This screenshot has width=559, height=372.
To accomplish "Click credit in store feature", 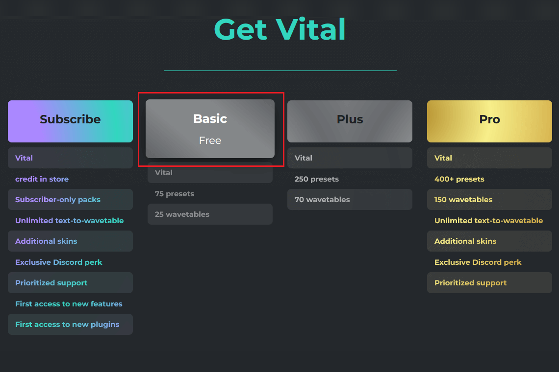I will click(x=42, y=179).
